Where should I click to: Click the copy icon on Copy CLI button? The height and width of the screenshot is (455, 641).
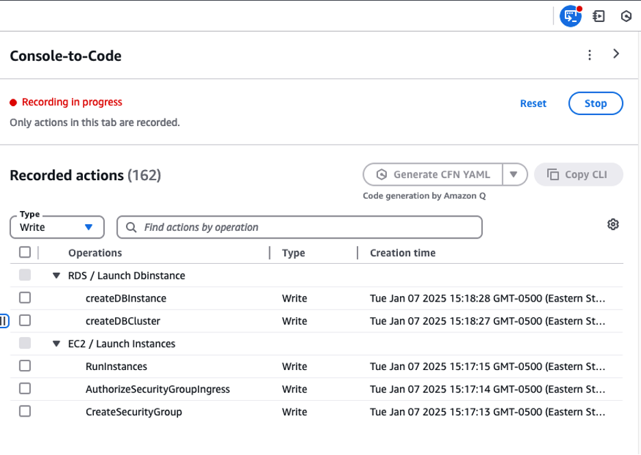point(552,174)
